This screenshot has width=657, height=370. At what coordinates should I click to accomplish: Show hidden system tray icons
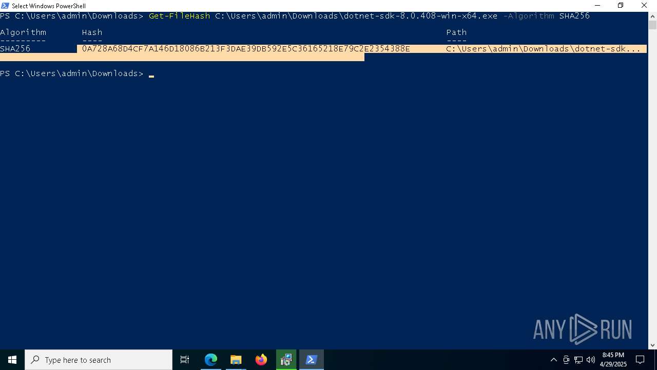[x=553, y=360]
